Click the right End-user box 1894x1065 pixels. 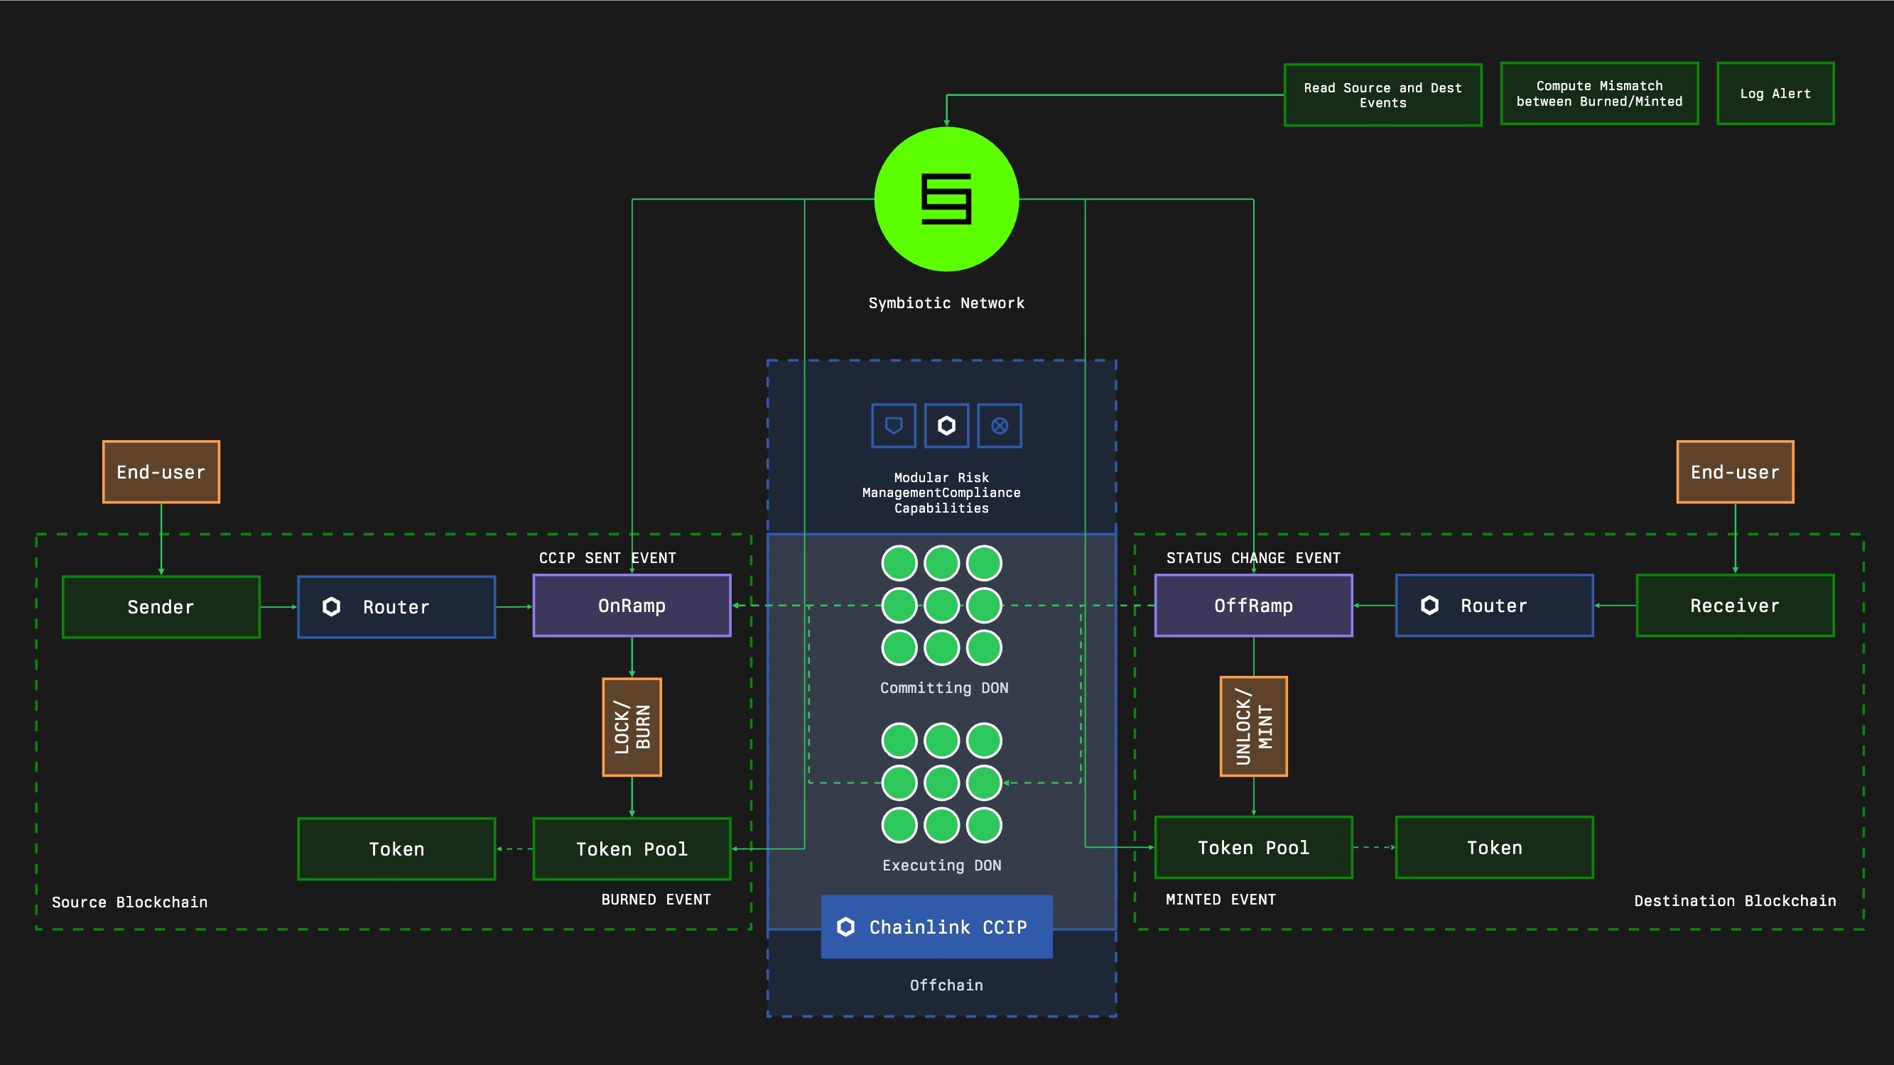[1734, 472]
